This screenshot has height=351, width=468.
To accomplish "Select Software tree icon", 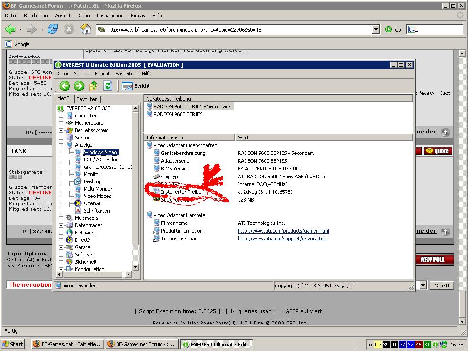I will point(69,255).
